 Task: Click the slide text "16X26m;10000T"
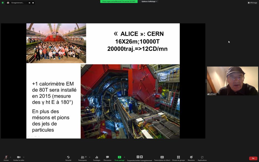[x=137, y=41]
